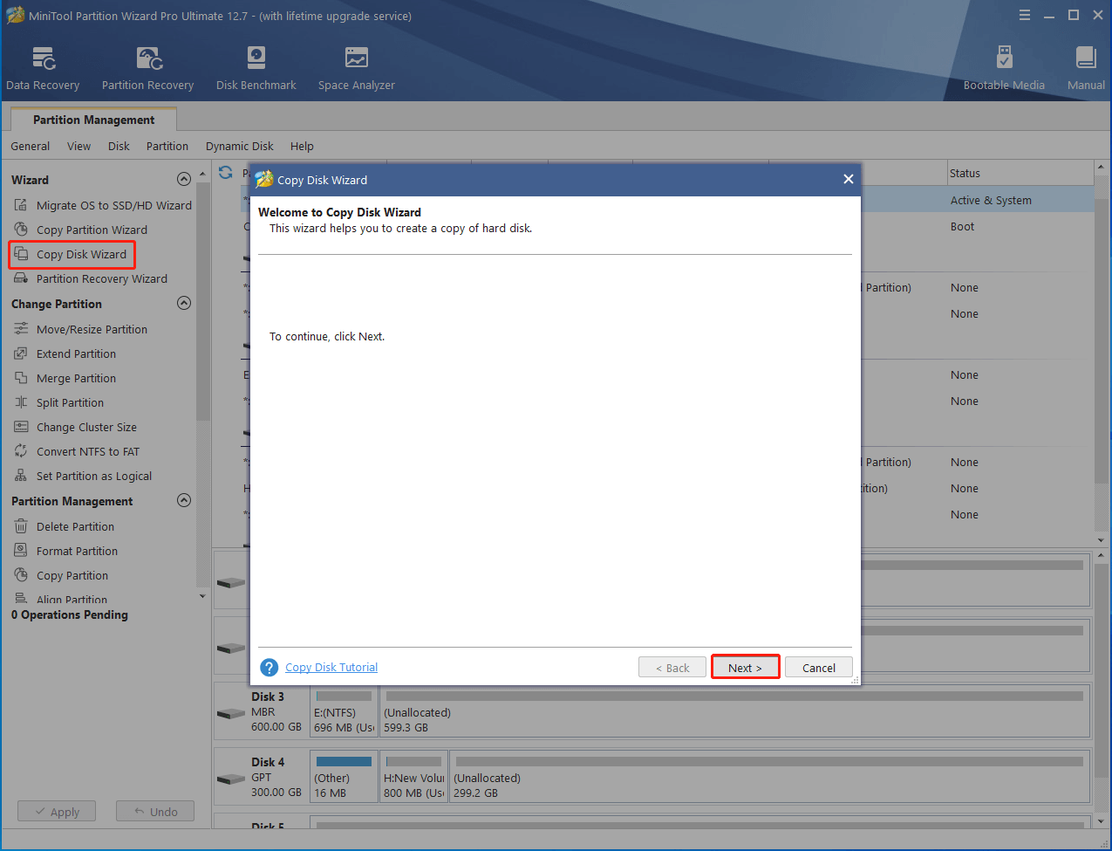1112x851 pixels.
Task: Click the disk map scroll-down arrow
Action: 1101,820
